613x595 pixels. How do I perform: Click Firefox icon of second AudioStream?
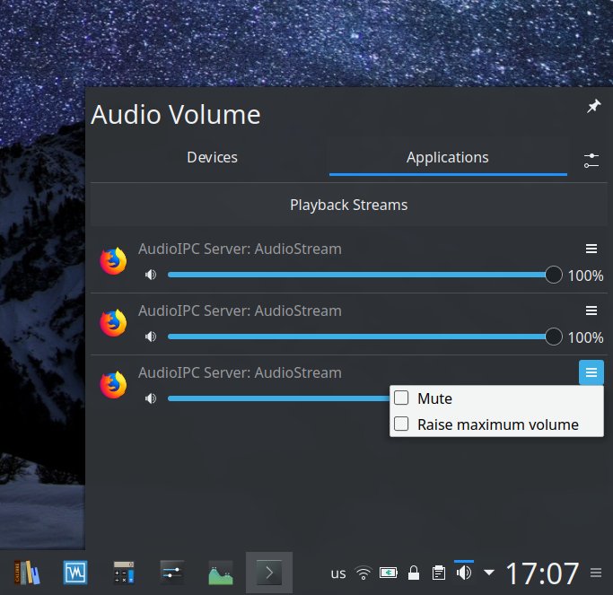(113, 323)
